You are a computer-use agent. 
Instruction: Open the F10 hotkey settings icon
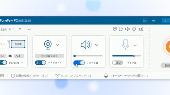pyautogui.click(x=141, y=29)
